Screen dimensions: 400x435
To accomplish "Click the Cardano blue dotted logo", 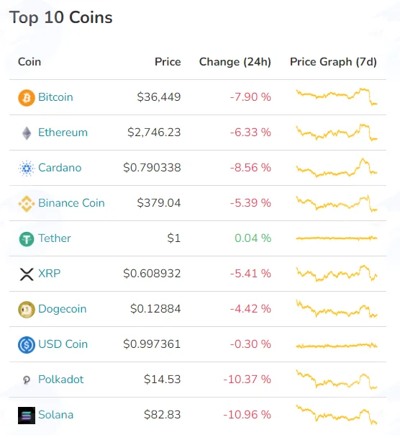I will pos(27,168).
